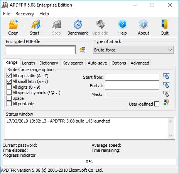Close the APDFPR window
Image resolution: width=179 pixels, height=174 pixels.
tap(170, 5)
